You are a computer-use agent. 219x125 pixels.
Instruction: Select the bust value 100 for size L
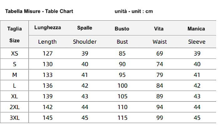122,86
